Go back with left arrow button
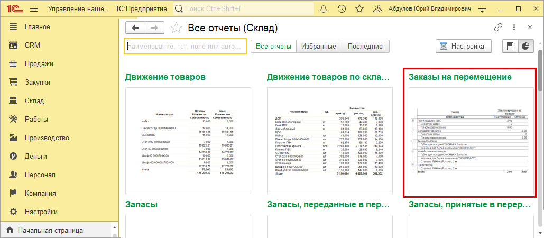This screenshot has height=238, width=544. click(135, 28)
